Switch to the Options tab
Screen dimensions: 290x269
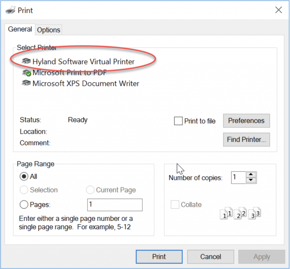pos(48,30)
